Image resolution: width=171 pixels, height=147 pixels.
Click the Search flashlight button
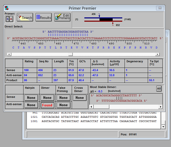coord(25,17)
